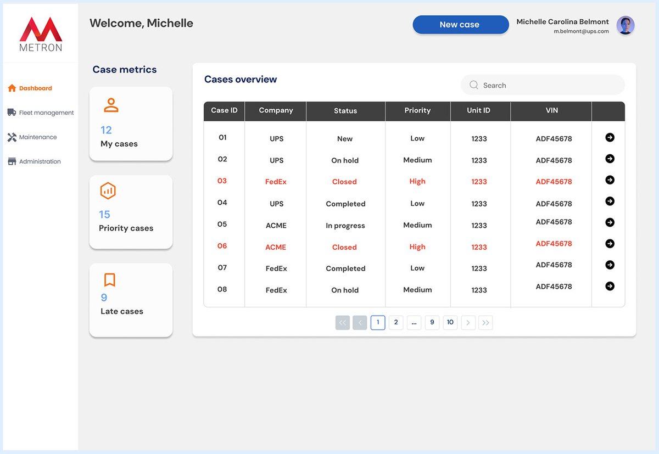
Task: Click Michelle's profile avatar
Action: click(626, 25)
